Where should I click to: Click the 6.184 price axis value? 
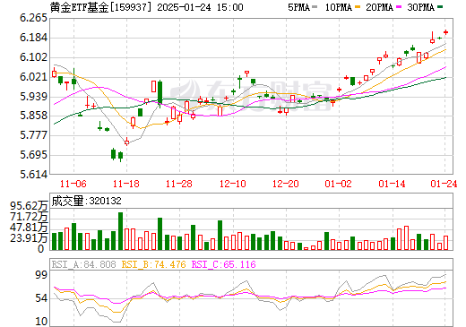point(33,38)
